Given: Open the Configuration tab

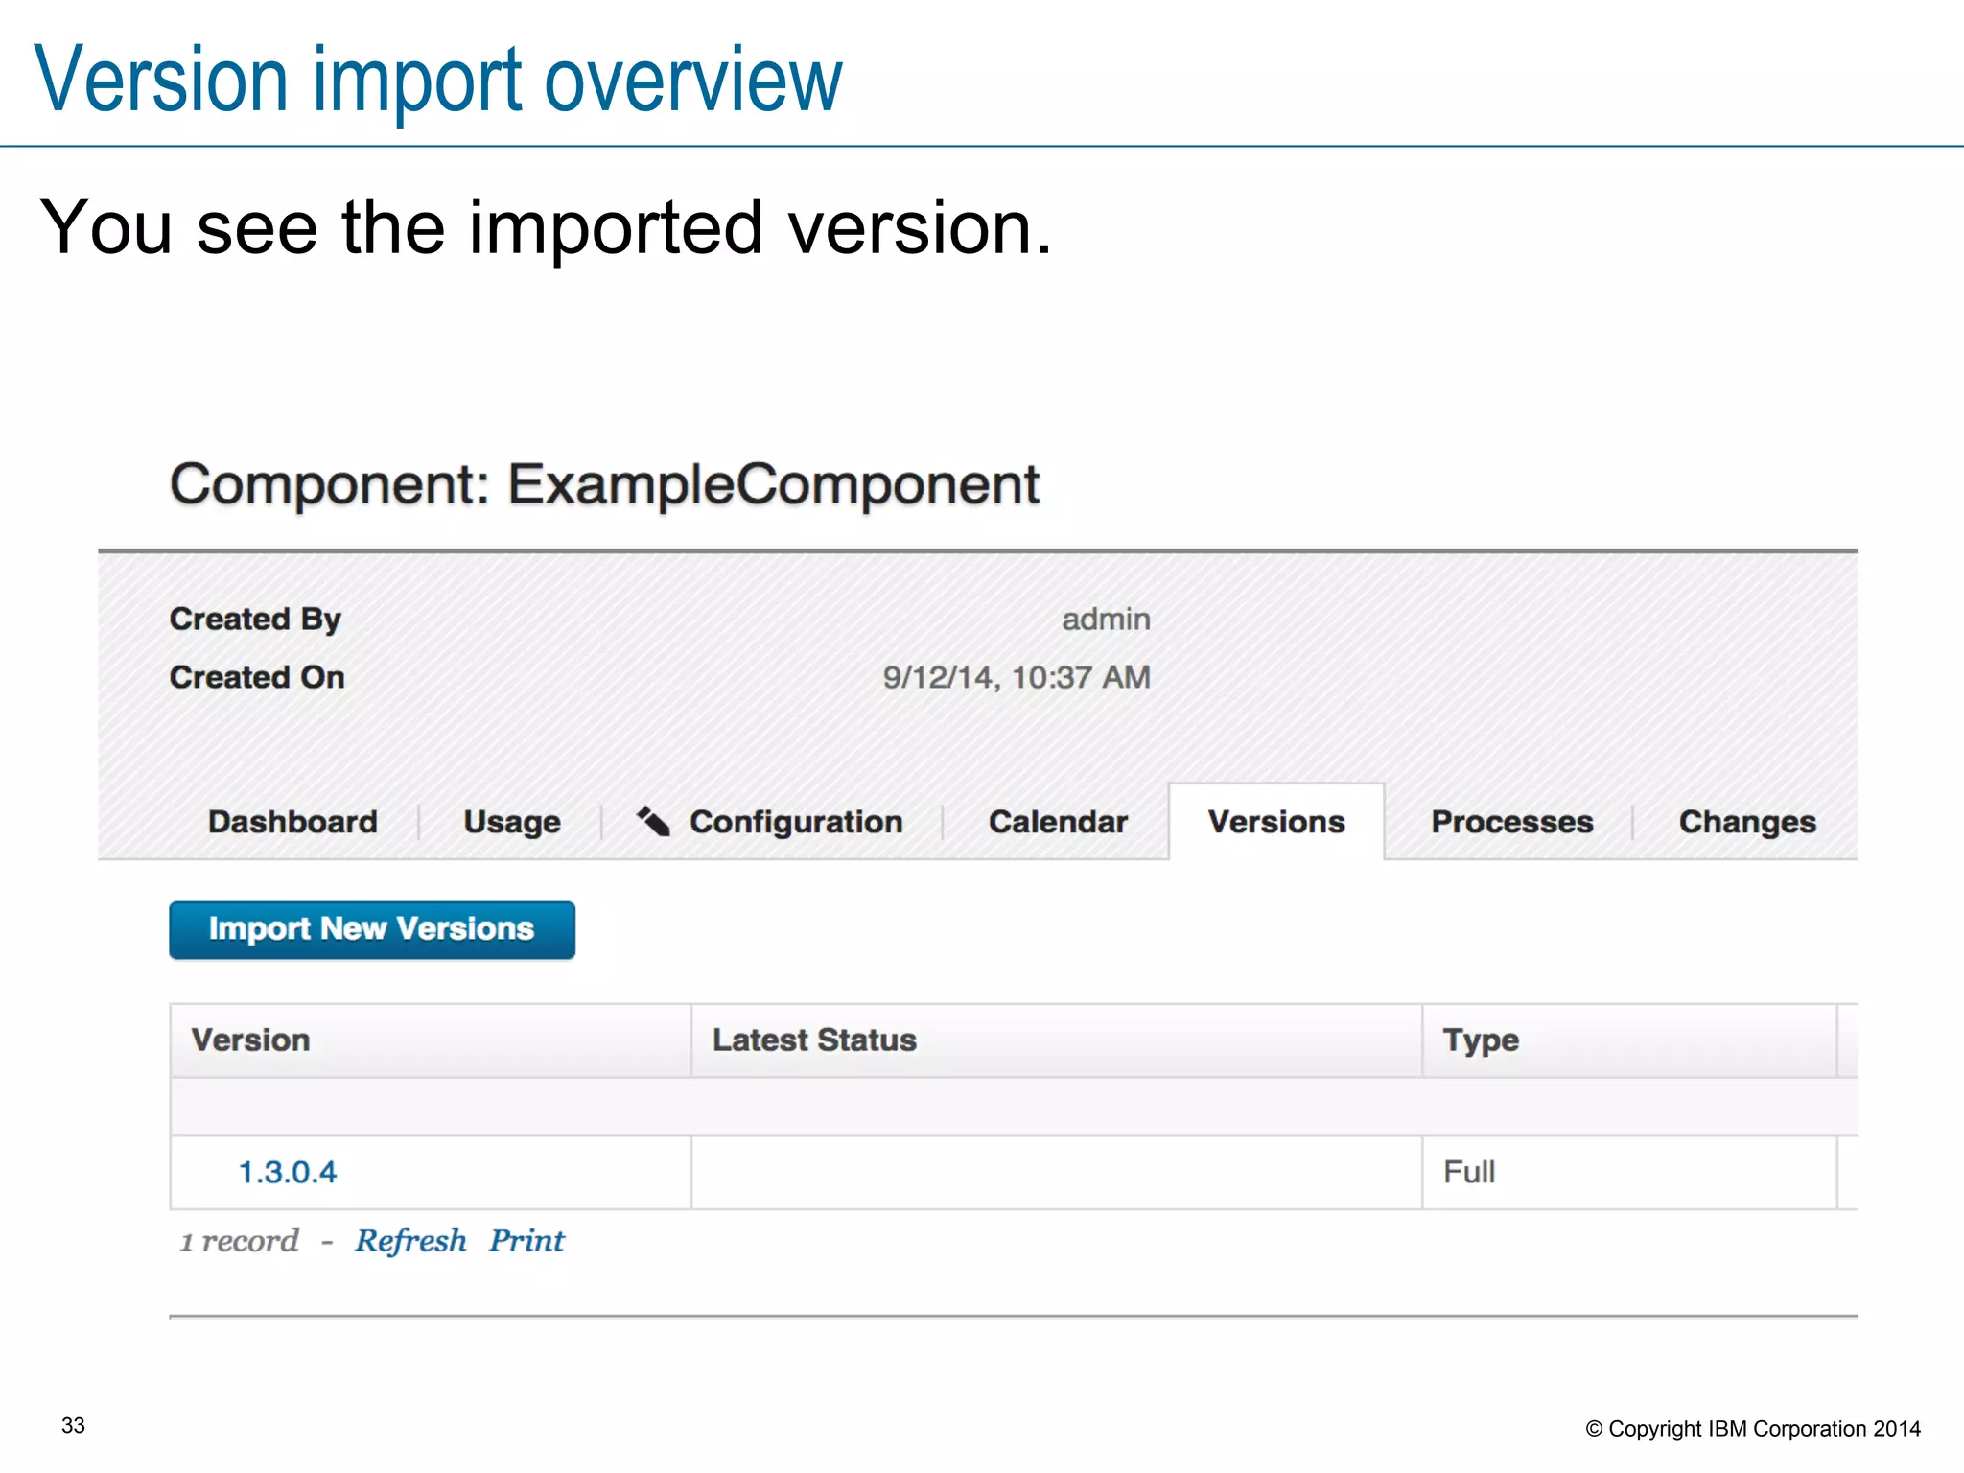Looking at the screenshot, I should [x=796, y=823].
